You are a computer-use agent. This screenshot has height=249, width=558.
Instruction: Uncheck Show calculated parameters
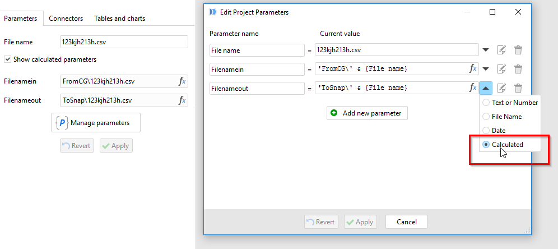pyautogui.click(x=7, y=59)
